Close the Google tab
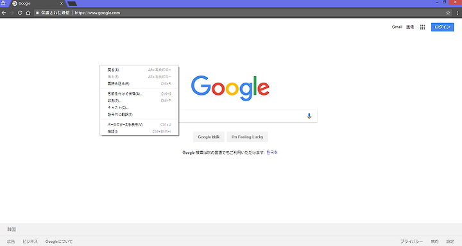 click(62, 4)
